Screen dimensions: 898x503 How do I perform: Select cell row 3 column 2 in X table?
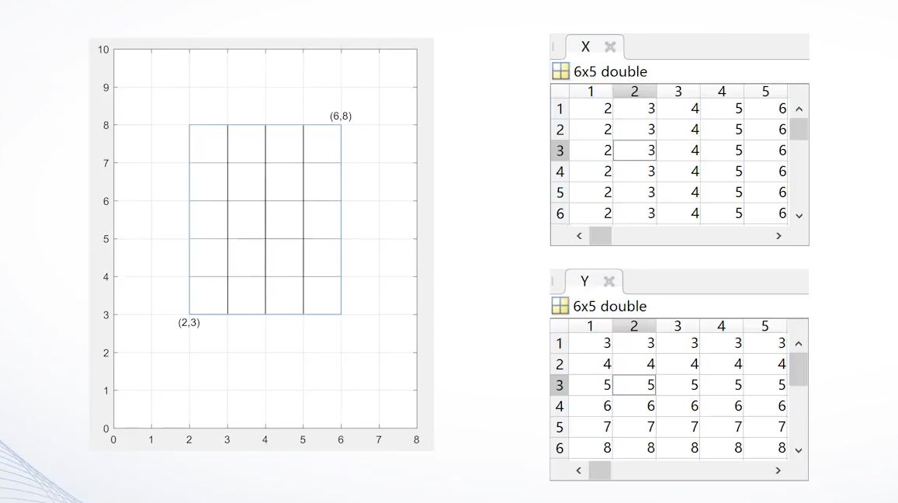635,151
